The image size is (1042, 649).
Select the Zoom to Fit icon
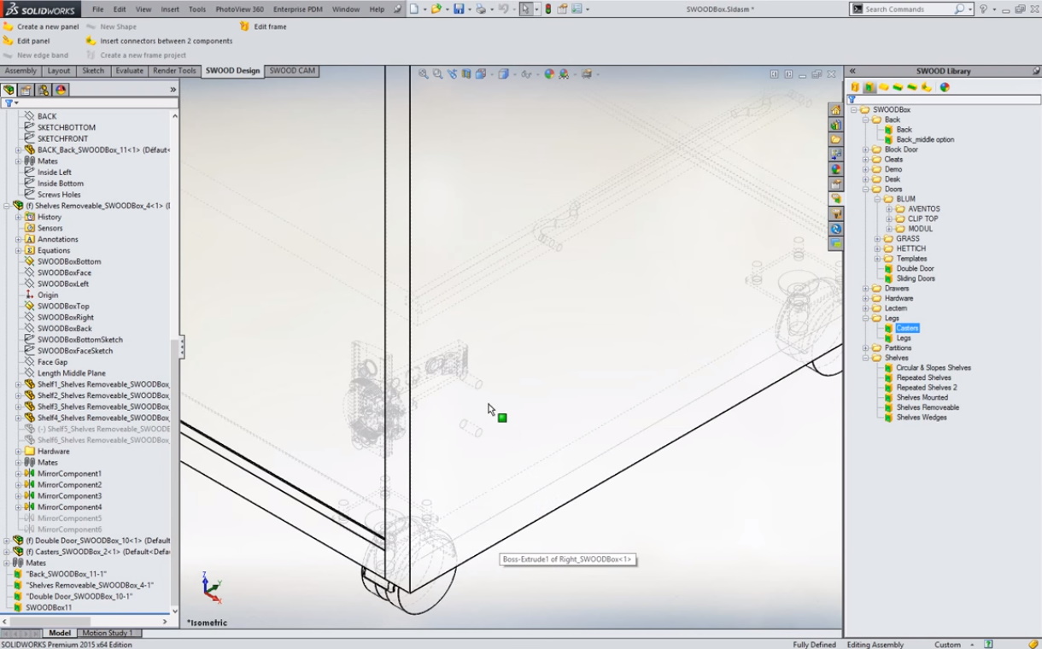[423, 74]
